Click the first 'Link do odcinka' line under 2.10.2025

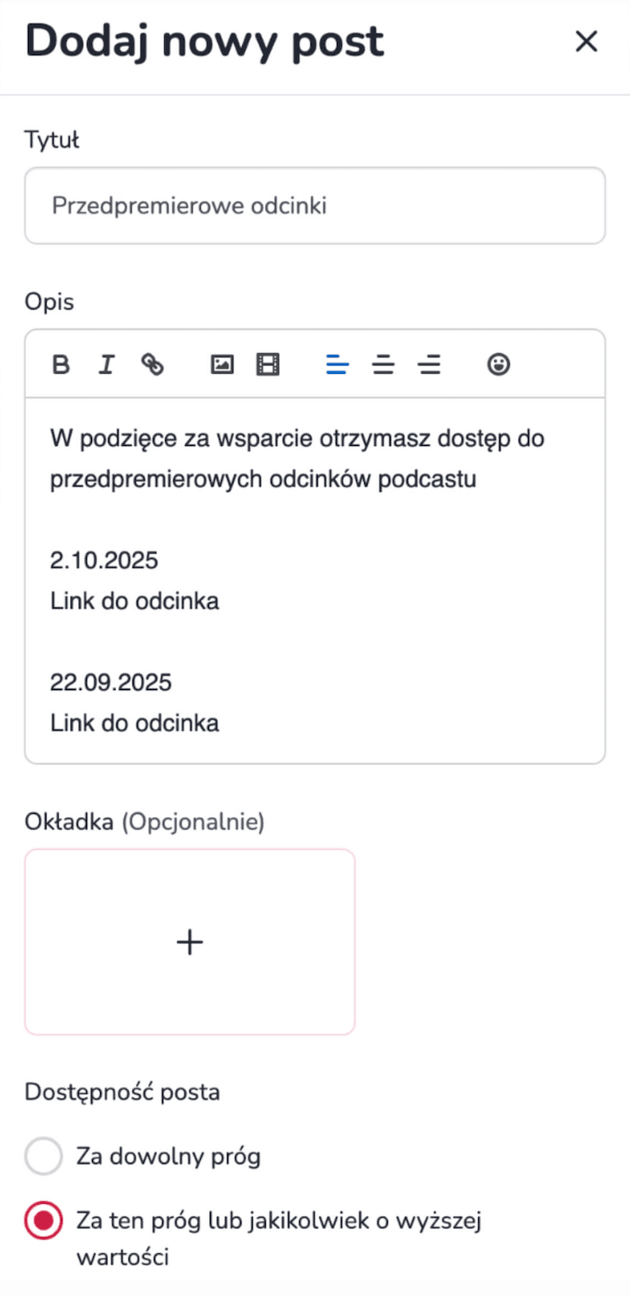[134, 601]
